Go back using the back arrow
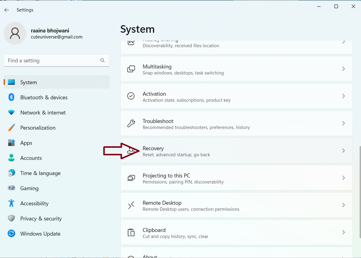 click(7, 10)
